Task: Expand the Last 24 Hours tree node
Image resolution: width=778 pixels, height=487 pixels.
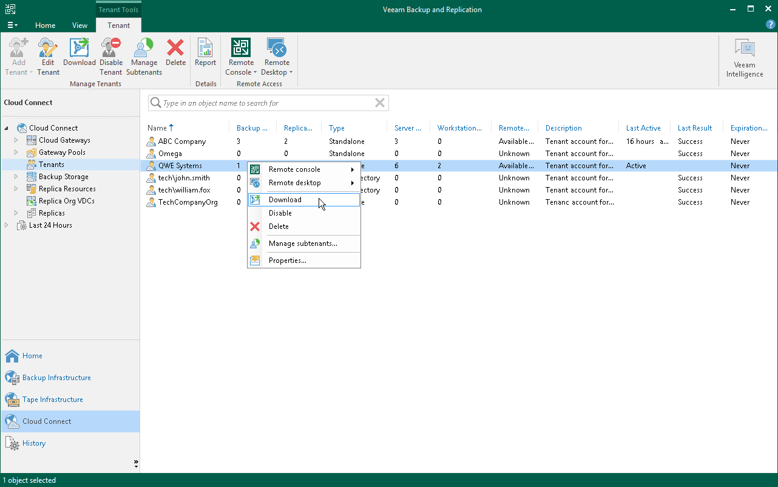Action: [x=7, y=225]
